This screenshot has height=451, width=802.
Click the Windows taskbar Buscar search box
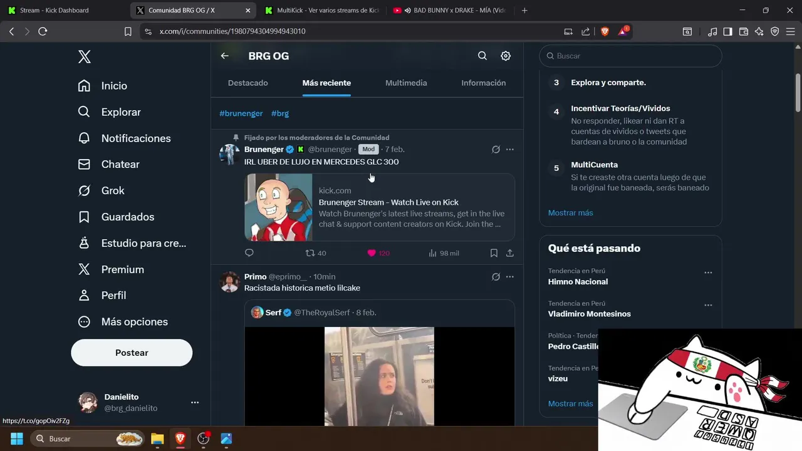pos(88,438)
